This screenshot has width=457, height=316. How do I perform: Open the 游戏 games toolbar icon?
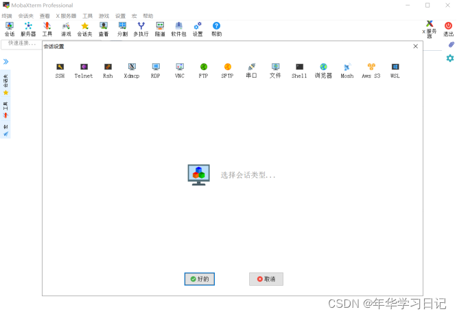66,29
